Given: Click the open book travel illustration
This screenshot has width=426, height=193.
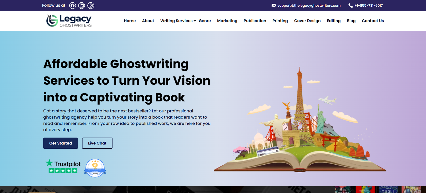Looking at the screenshot, I should (x=300, y=119).
